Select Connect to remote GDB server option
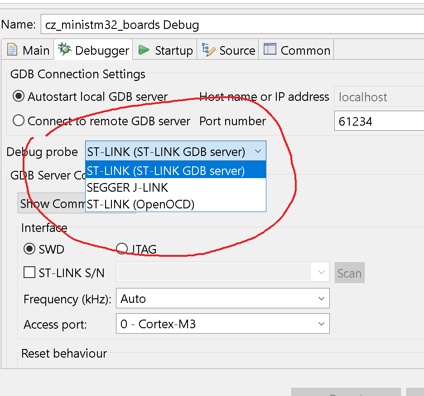The width and height of the screenshot is (424, 396). (x=19, y=120)
